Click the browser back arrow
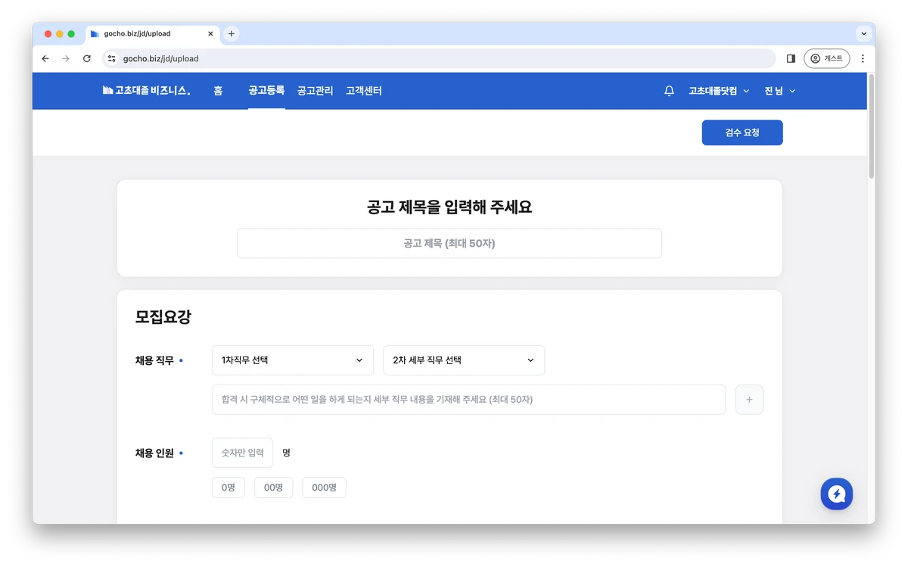The image size is (908, 567). point(45,58)
